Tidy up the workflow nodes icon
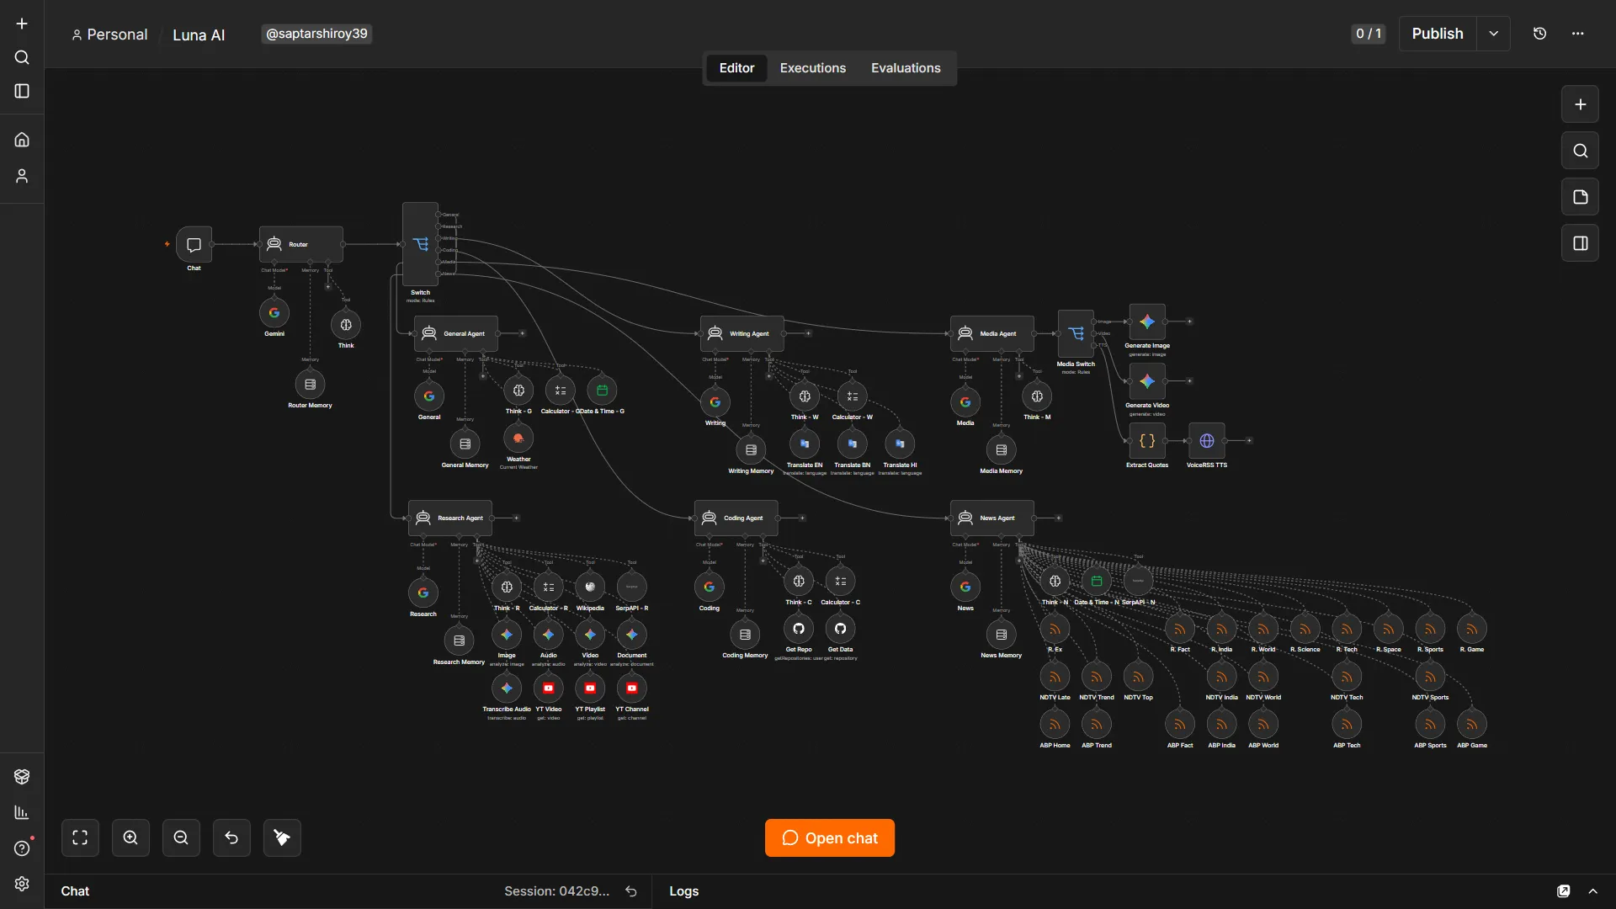This screenshot has height=909, width=1616. coord(282,837)
